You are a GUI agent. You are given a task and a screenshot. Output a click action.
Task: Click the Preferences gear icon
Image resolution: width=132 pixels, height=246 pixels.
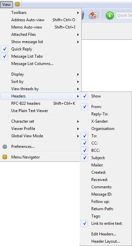[5, 147]
